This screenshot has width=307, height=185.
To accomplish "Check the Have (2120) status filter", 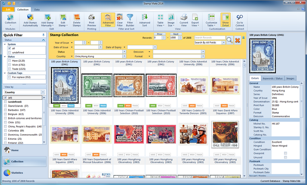I will 9,61.
